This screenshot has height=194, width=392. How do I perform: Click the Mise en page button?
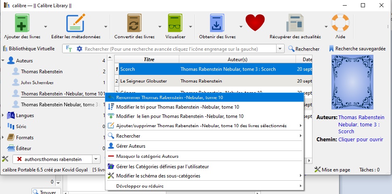332,170
